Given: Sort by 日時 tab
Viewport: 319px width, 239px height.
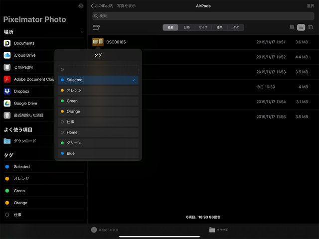Looking at the screenshot, I should click(x=187, y=27).
